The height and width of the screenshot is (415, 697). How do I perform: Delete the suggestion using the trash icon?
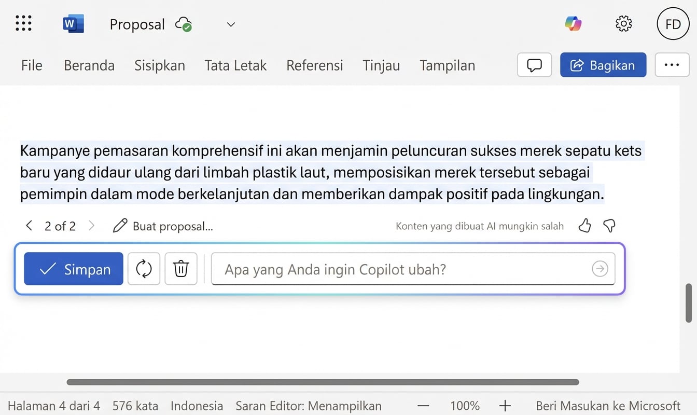(x=180, y=269)
